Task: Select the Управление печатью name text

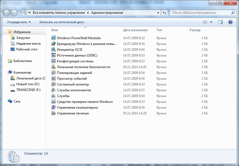Action: pyautogui.click(x=73, y=113)
